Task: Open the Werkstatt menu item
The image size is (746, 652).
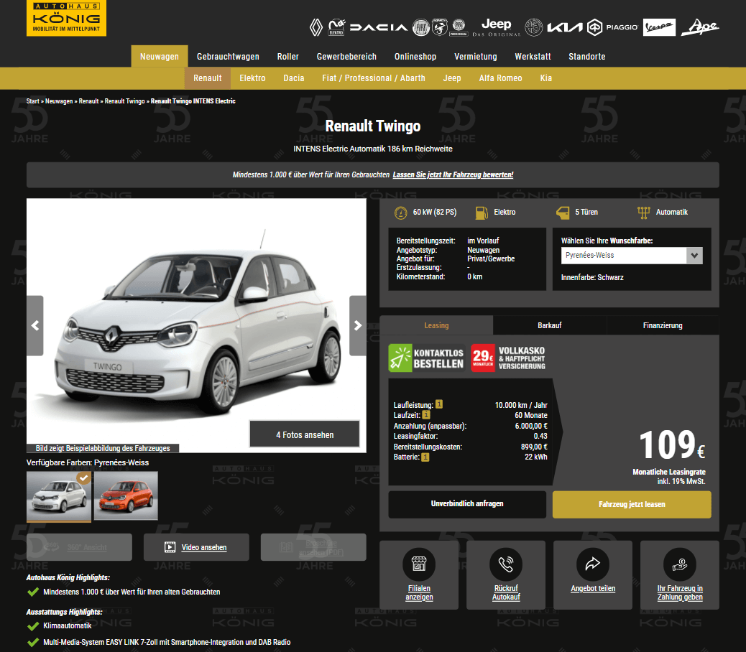Action: click(x=533, y=57)
